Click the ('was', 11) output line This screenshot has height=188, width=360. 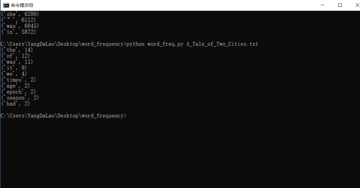[17, 62]
